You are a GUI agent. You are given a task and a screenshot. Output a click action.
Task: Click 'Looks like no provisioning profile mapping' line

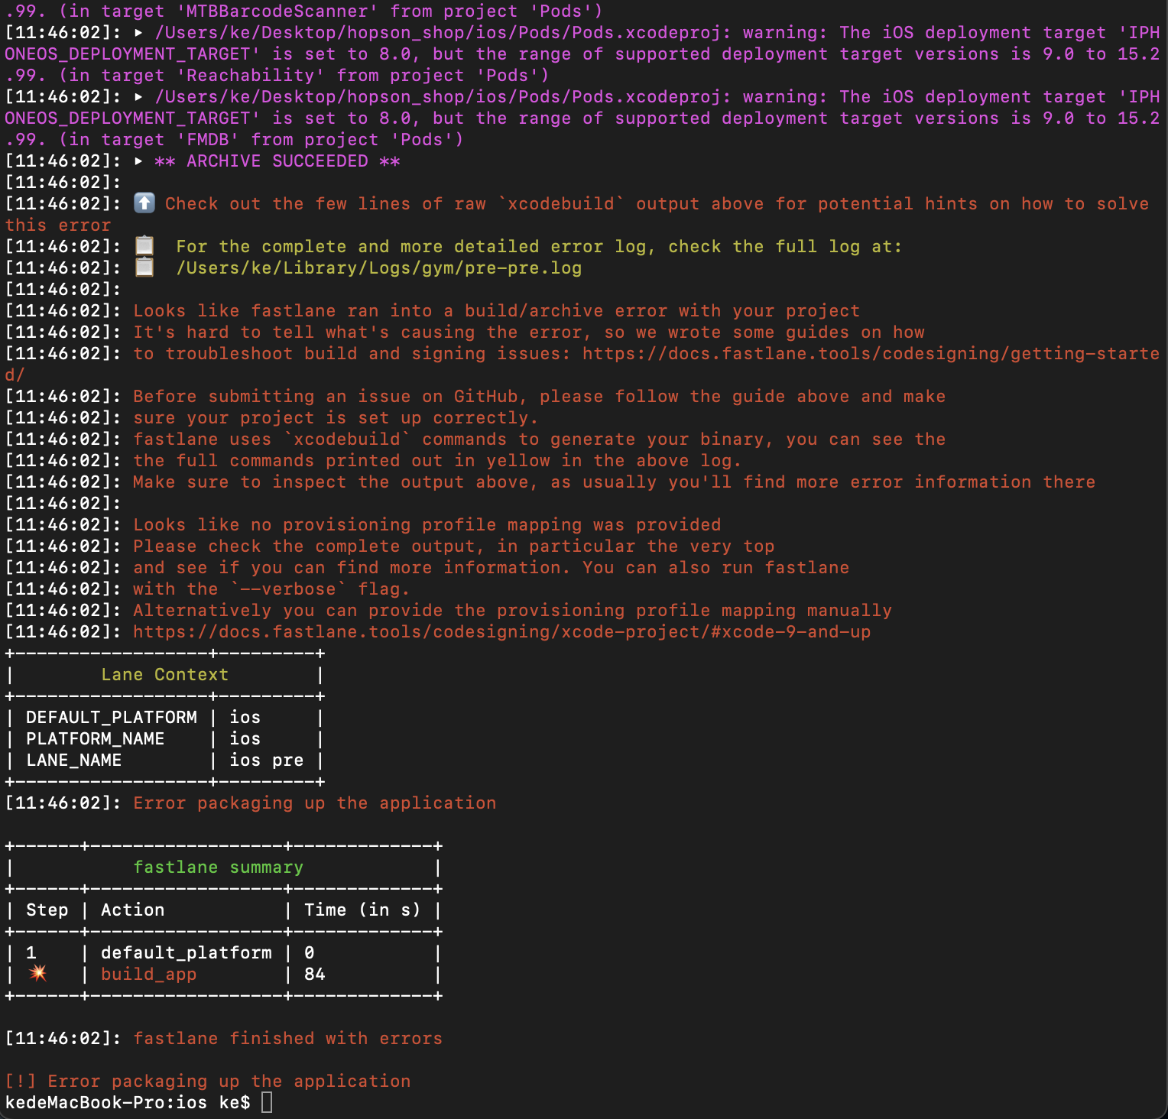[427, 524]
